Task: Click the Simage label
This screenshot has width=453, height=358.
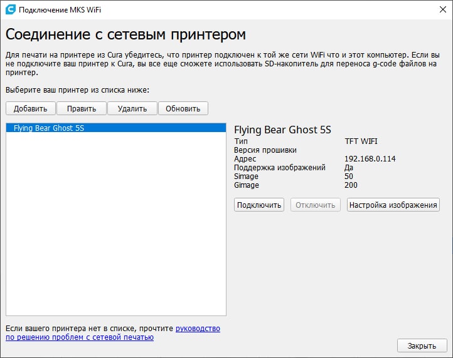Action: [246, 176]
